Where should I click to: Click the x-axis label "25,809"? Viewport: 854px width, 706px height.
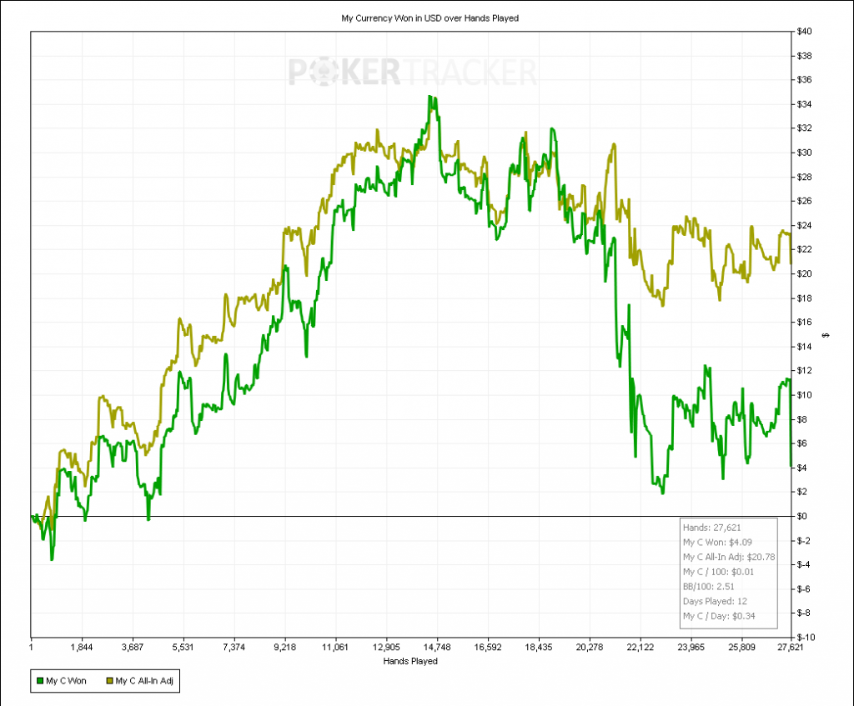pos(741,647)
